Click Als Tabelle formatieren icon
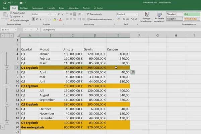This screenshot has width=201, height=134. 160,16
